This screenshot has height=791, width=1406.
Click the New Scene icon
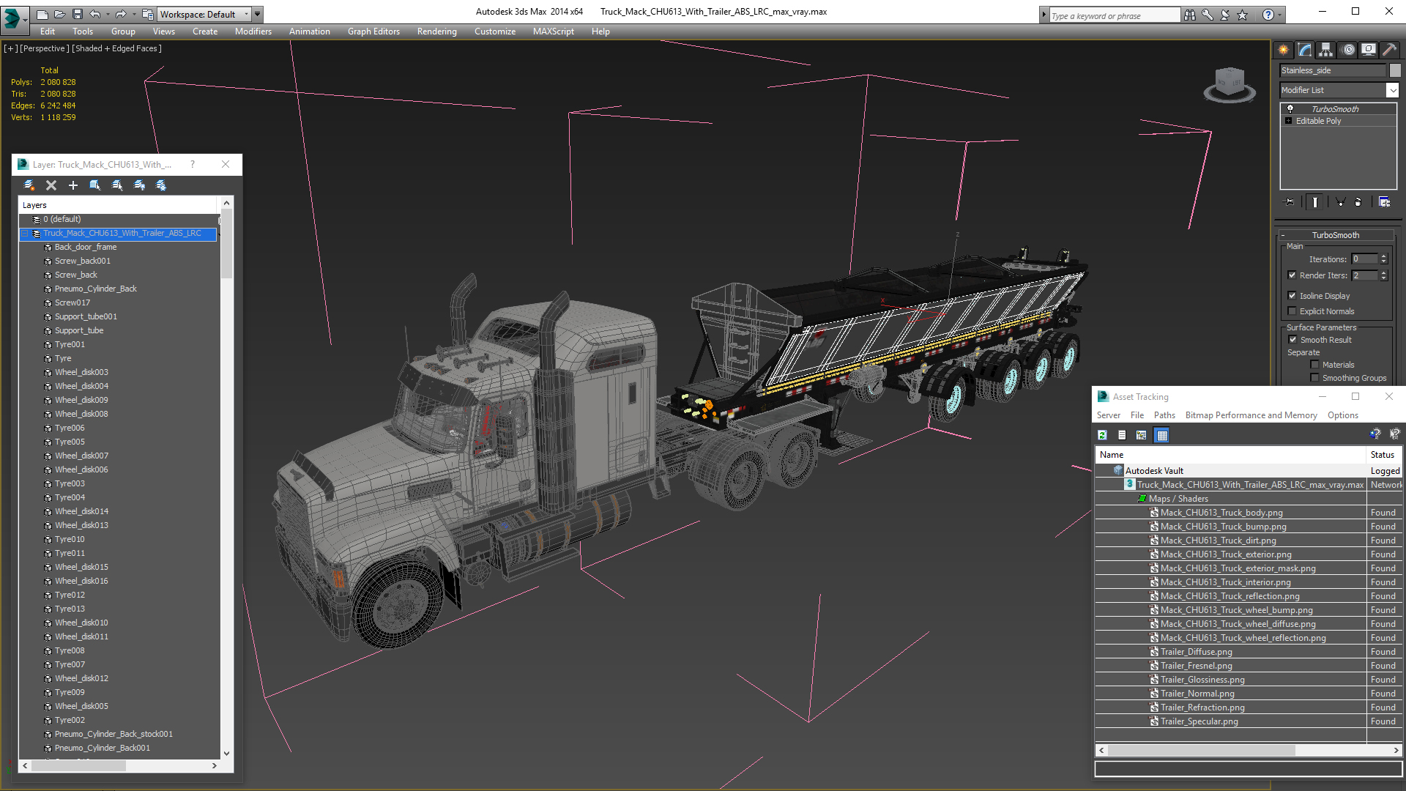point(42,14)
